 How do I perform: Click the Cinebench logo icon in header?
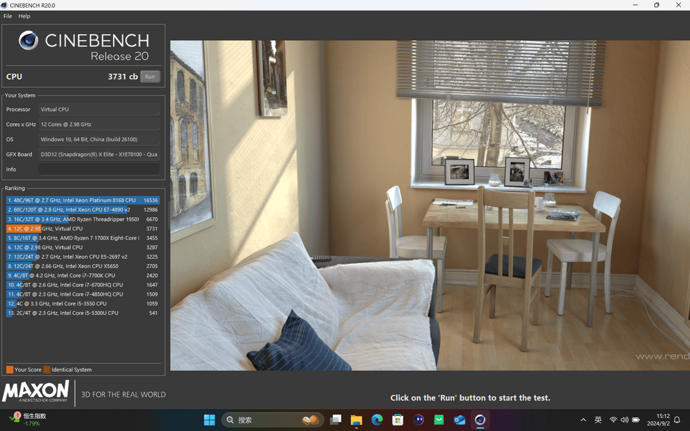pos(29,41)
